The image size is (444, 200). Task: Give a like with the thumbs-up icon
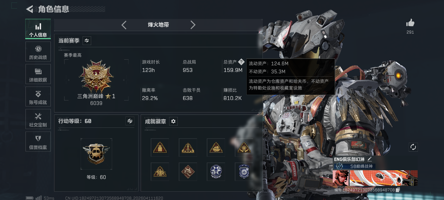click(410, 23)
